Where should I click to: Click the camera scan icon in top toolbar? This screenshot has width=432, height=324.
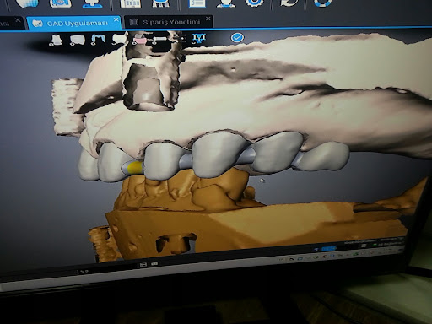click(60, 3)
